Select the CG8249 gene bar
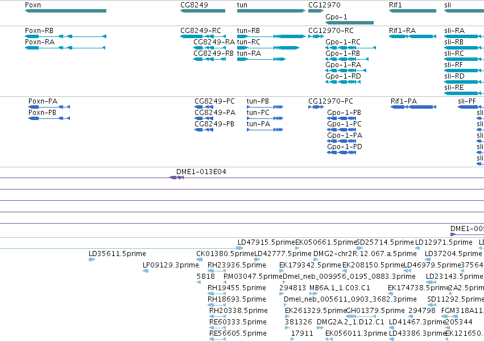 pyautogui.click(x=203, y=11)
